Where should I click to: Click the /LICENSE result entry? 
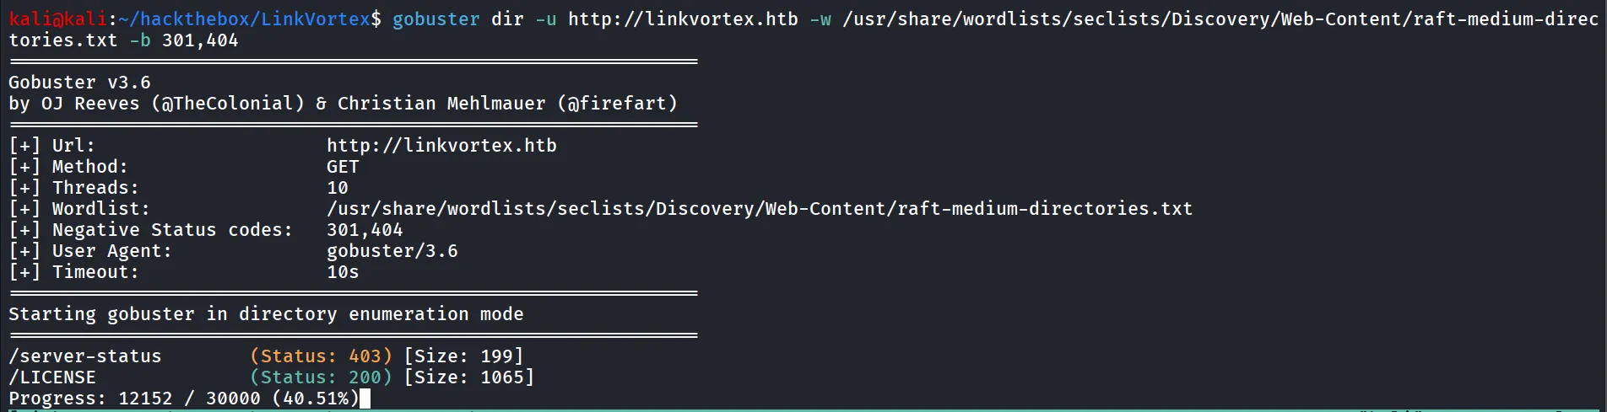[52, 377]
